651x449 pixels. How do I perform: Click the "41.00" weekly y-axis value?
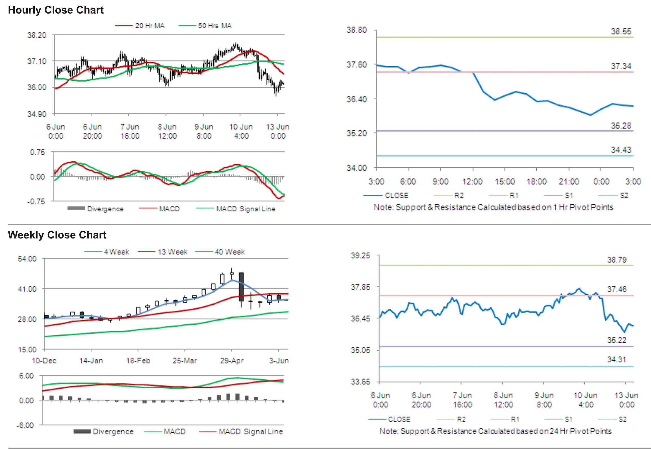click(27, 289)
